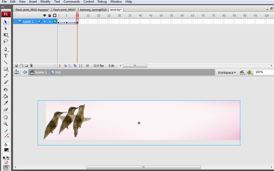This screenshot has height=171, width=274.
Task: Click the Black and White colors icon
Action: [4, 158]
